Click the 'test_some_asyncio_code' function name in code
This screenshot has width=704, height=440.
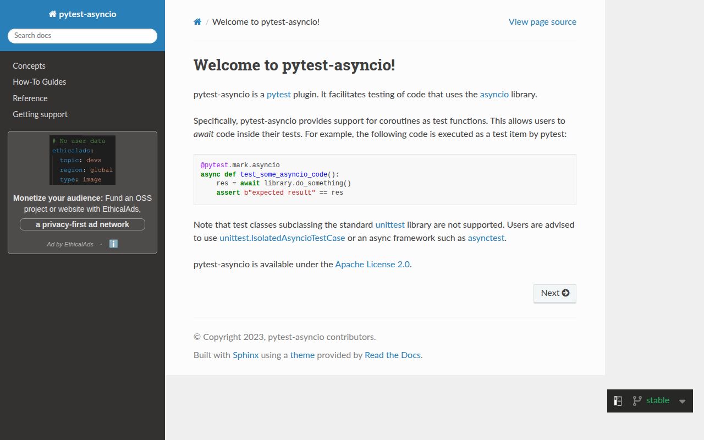point(284,174)
